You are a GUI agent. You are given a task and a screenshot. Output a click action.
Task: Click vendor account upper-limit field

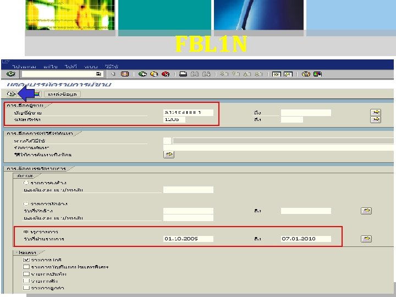(x=306, y=113)
